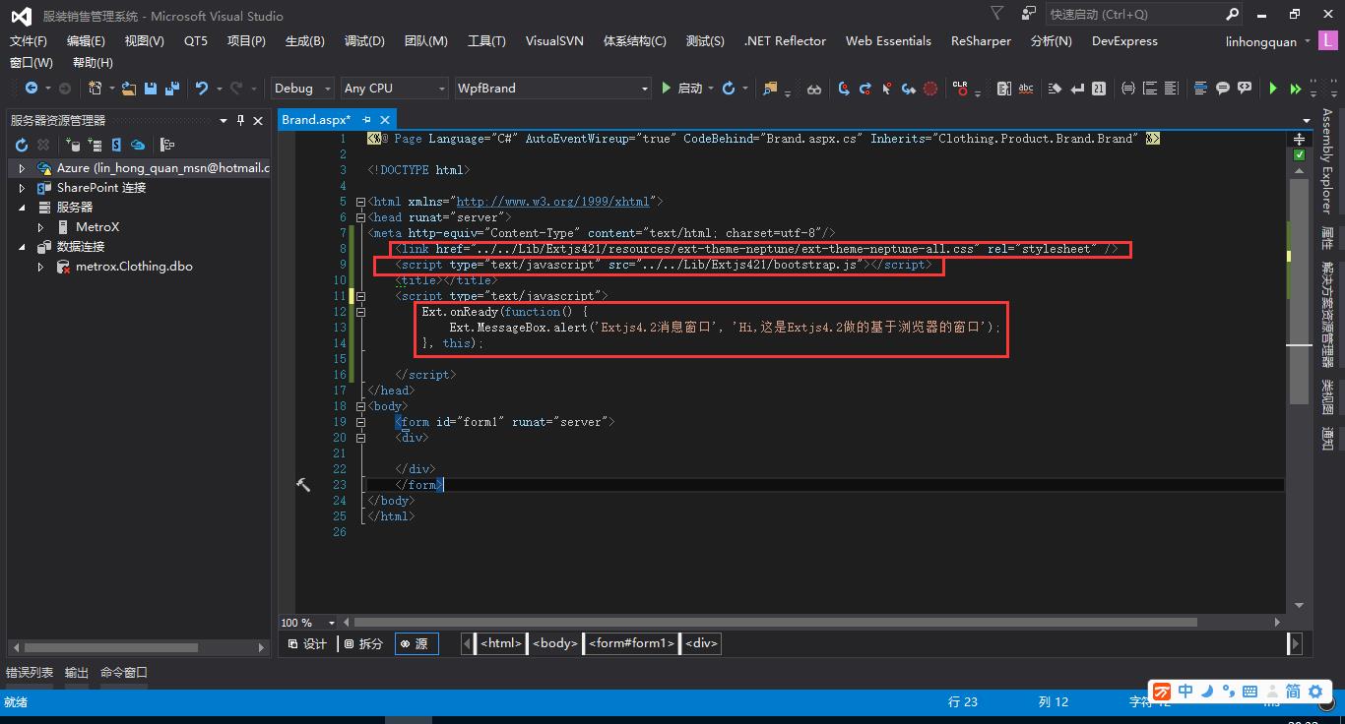Open the 输出 output tab

pos(77,673)
